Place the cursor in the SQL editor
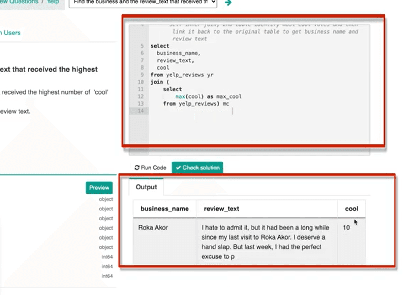The image size is (414, 295). click(232, 111)
